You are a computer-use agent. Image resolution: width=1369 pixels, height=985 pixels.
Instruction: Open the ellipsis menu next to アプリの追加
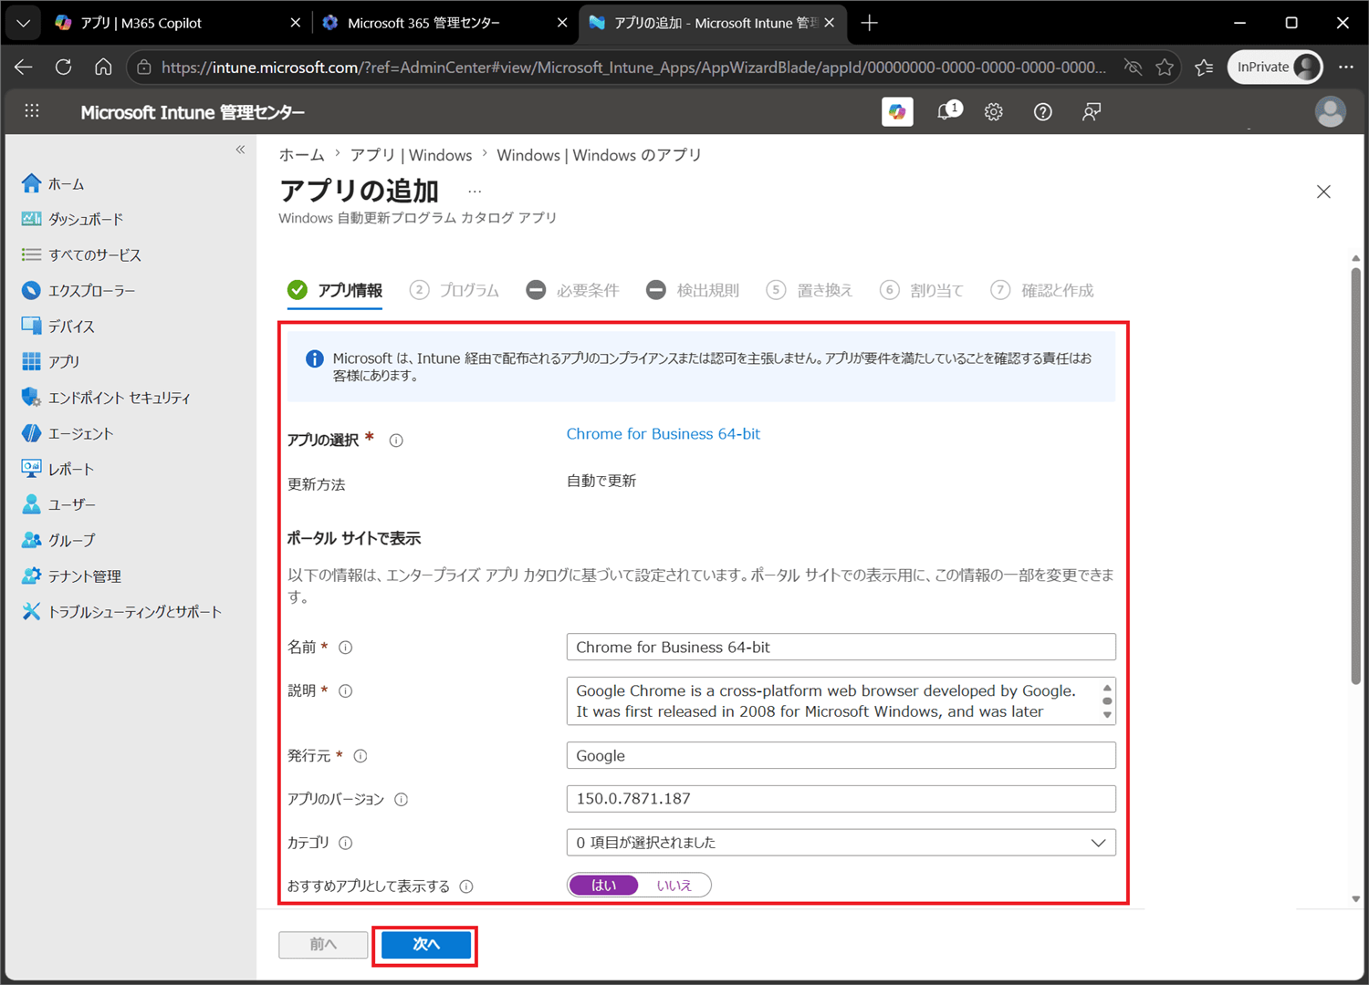click(x=475, y=192)
